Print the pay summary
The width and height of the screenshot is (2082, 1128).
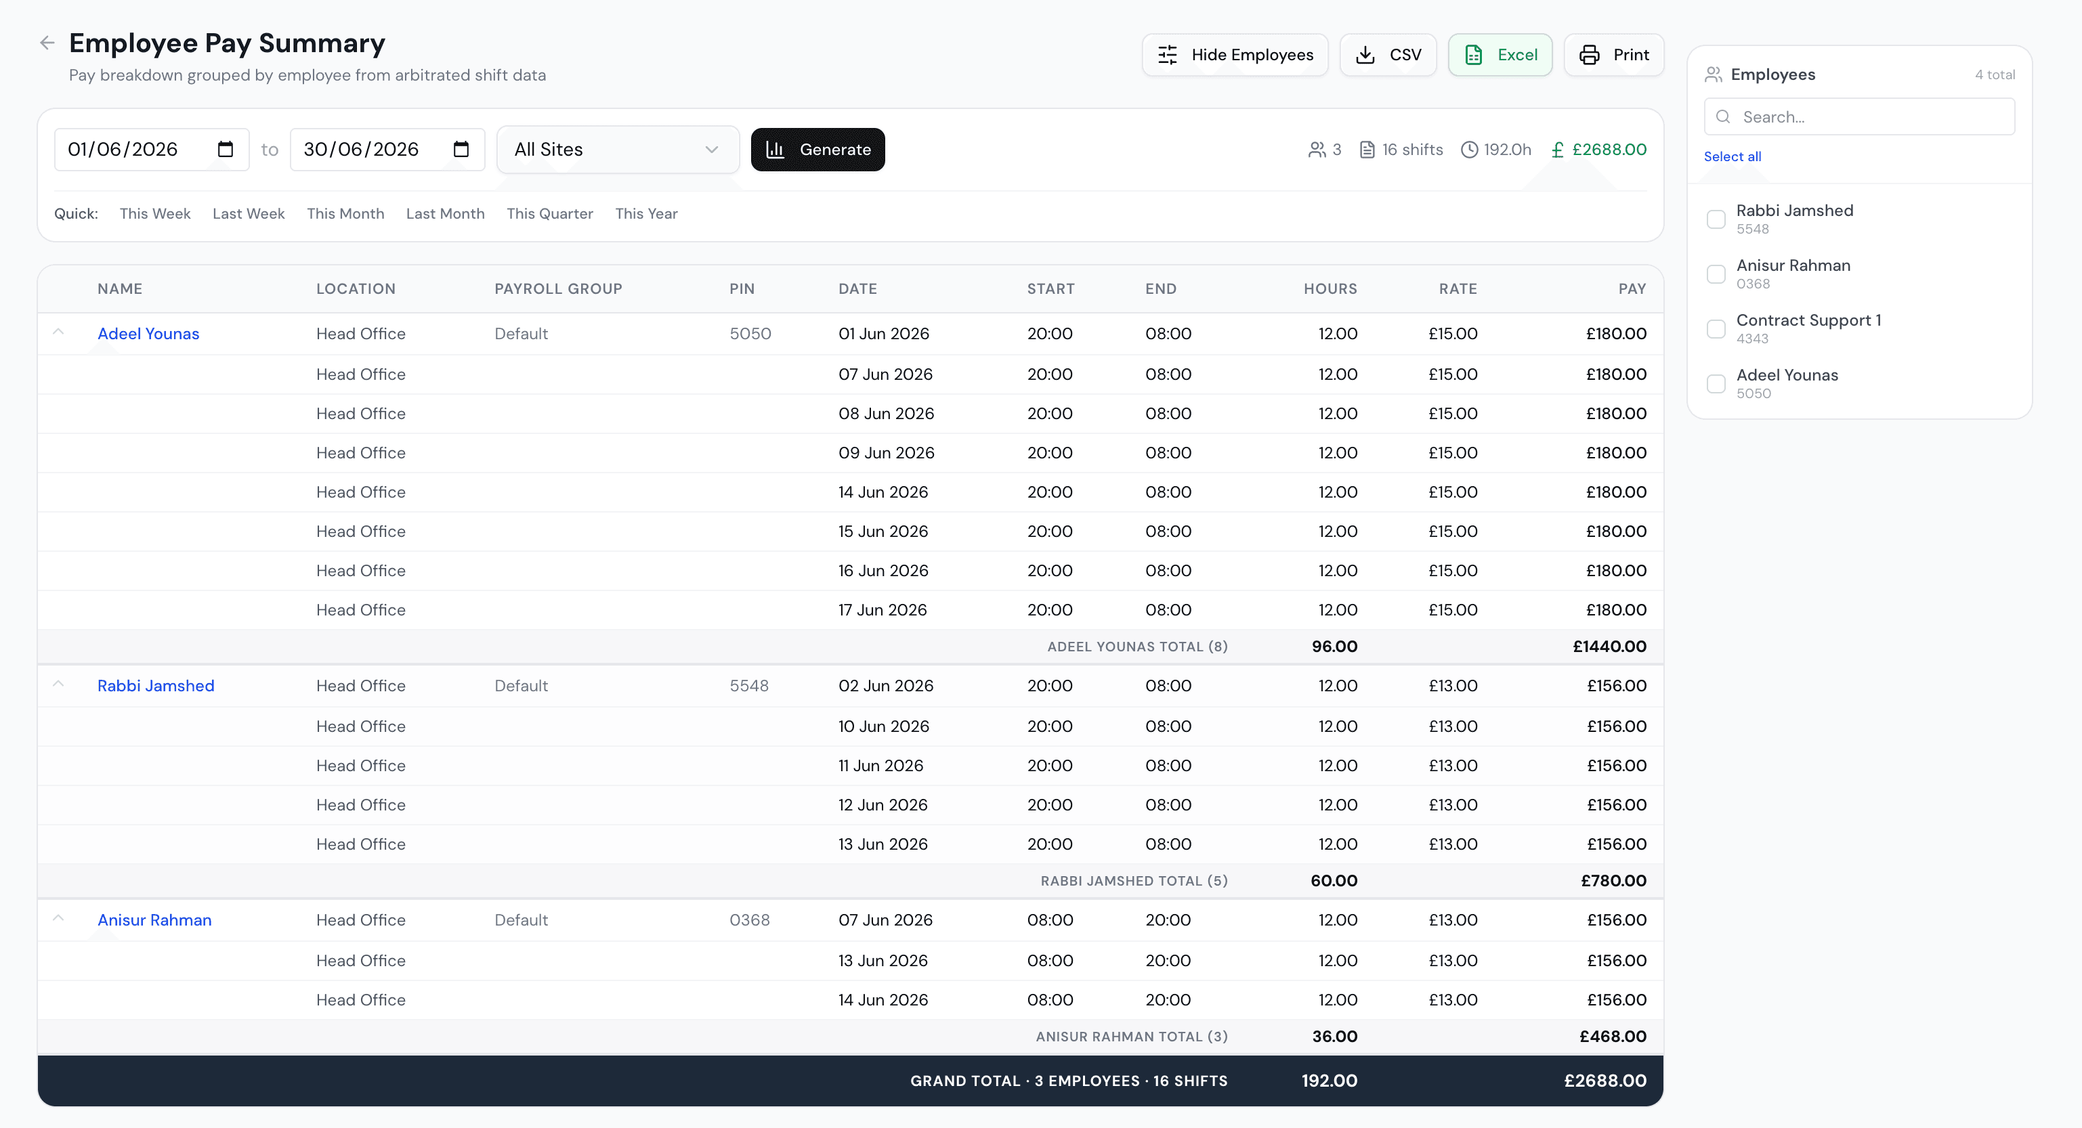[x=1613, y=55]
